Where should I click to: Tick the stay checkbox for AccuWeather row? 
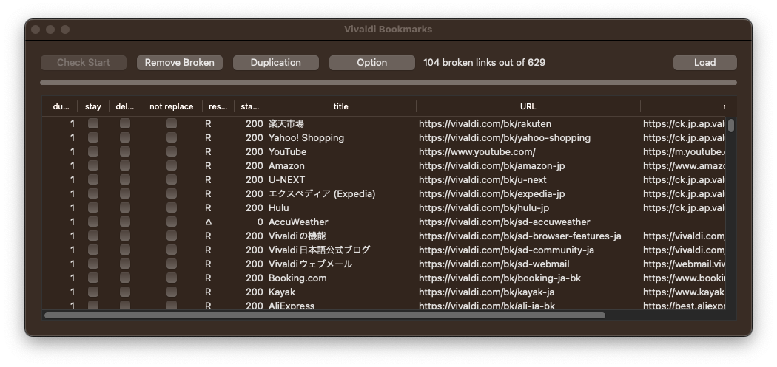pos(93,222)
